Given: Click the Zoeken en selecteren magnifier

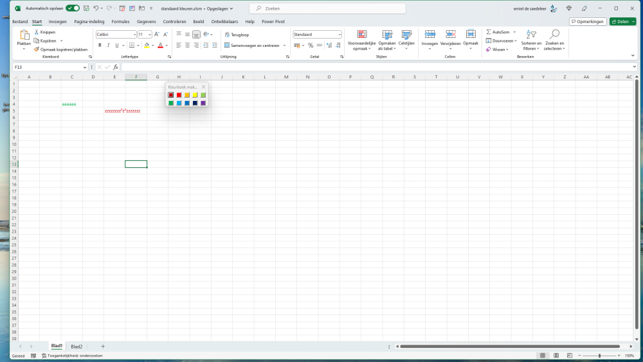Looking at the screenshot, I should (554, 35).
